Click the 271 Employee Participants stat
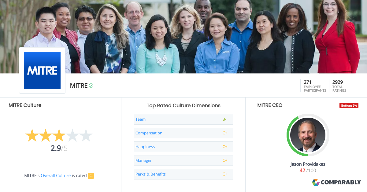 point(315,86)
